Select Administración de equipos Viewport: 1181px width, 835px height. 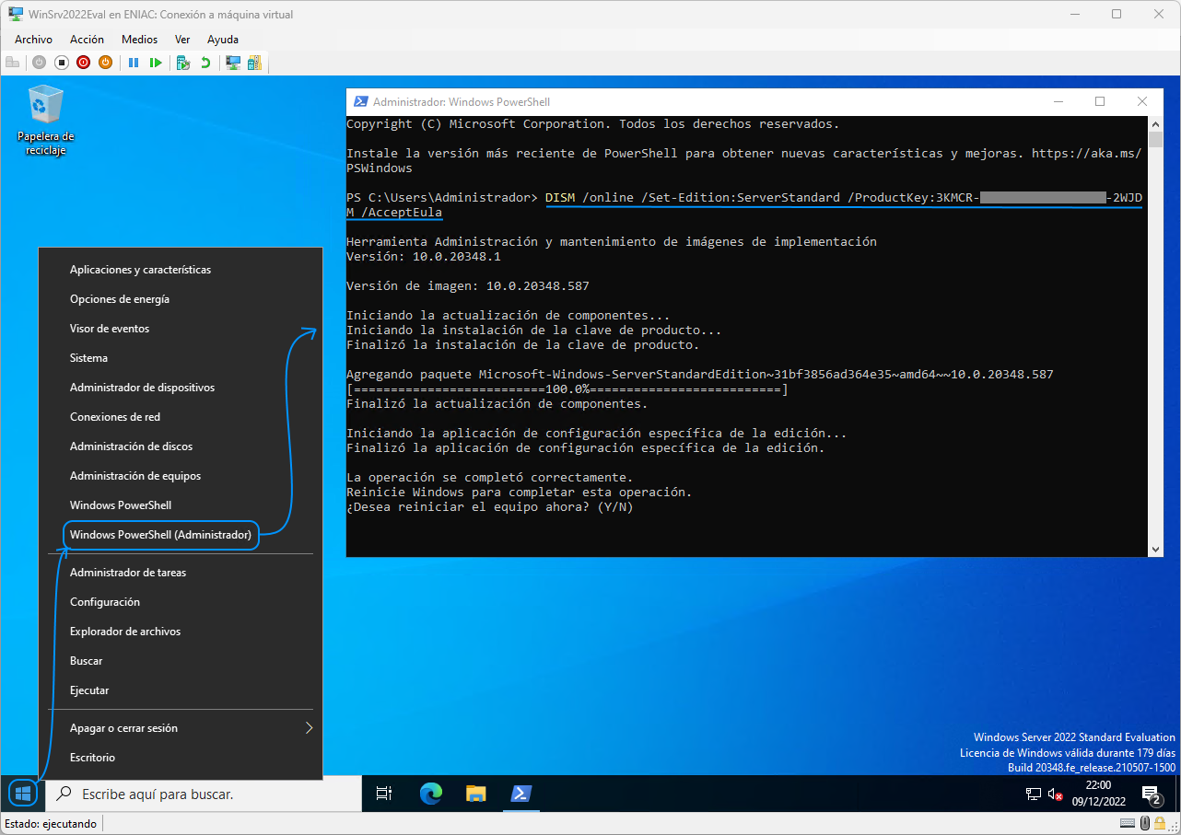tap(181, 476)
